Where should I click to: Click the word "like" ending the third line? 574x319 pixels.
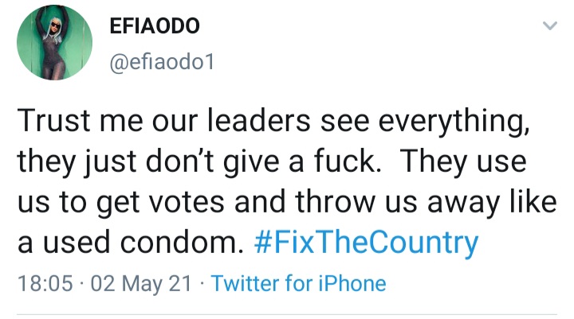pyautogui.click(x=533, y=201)
